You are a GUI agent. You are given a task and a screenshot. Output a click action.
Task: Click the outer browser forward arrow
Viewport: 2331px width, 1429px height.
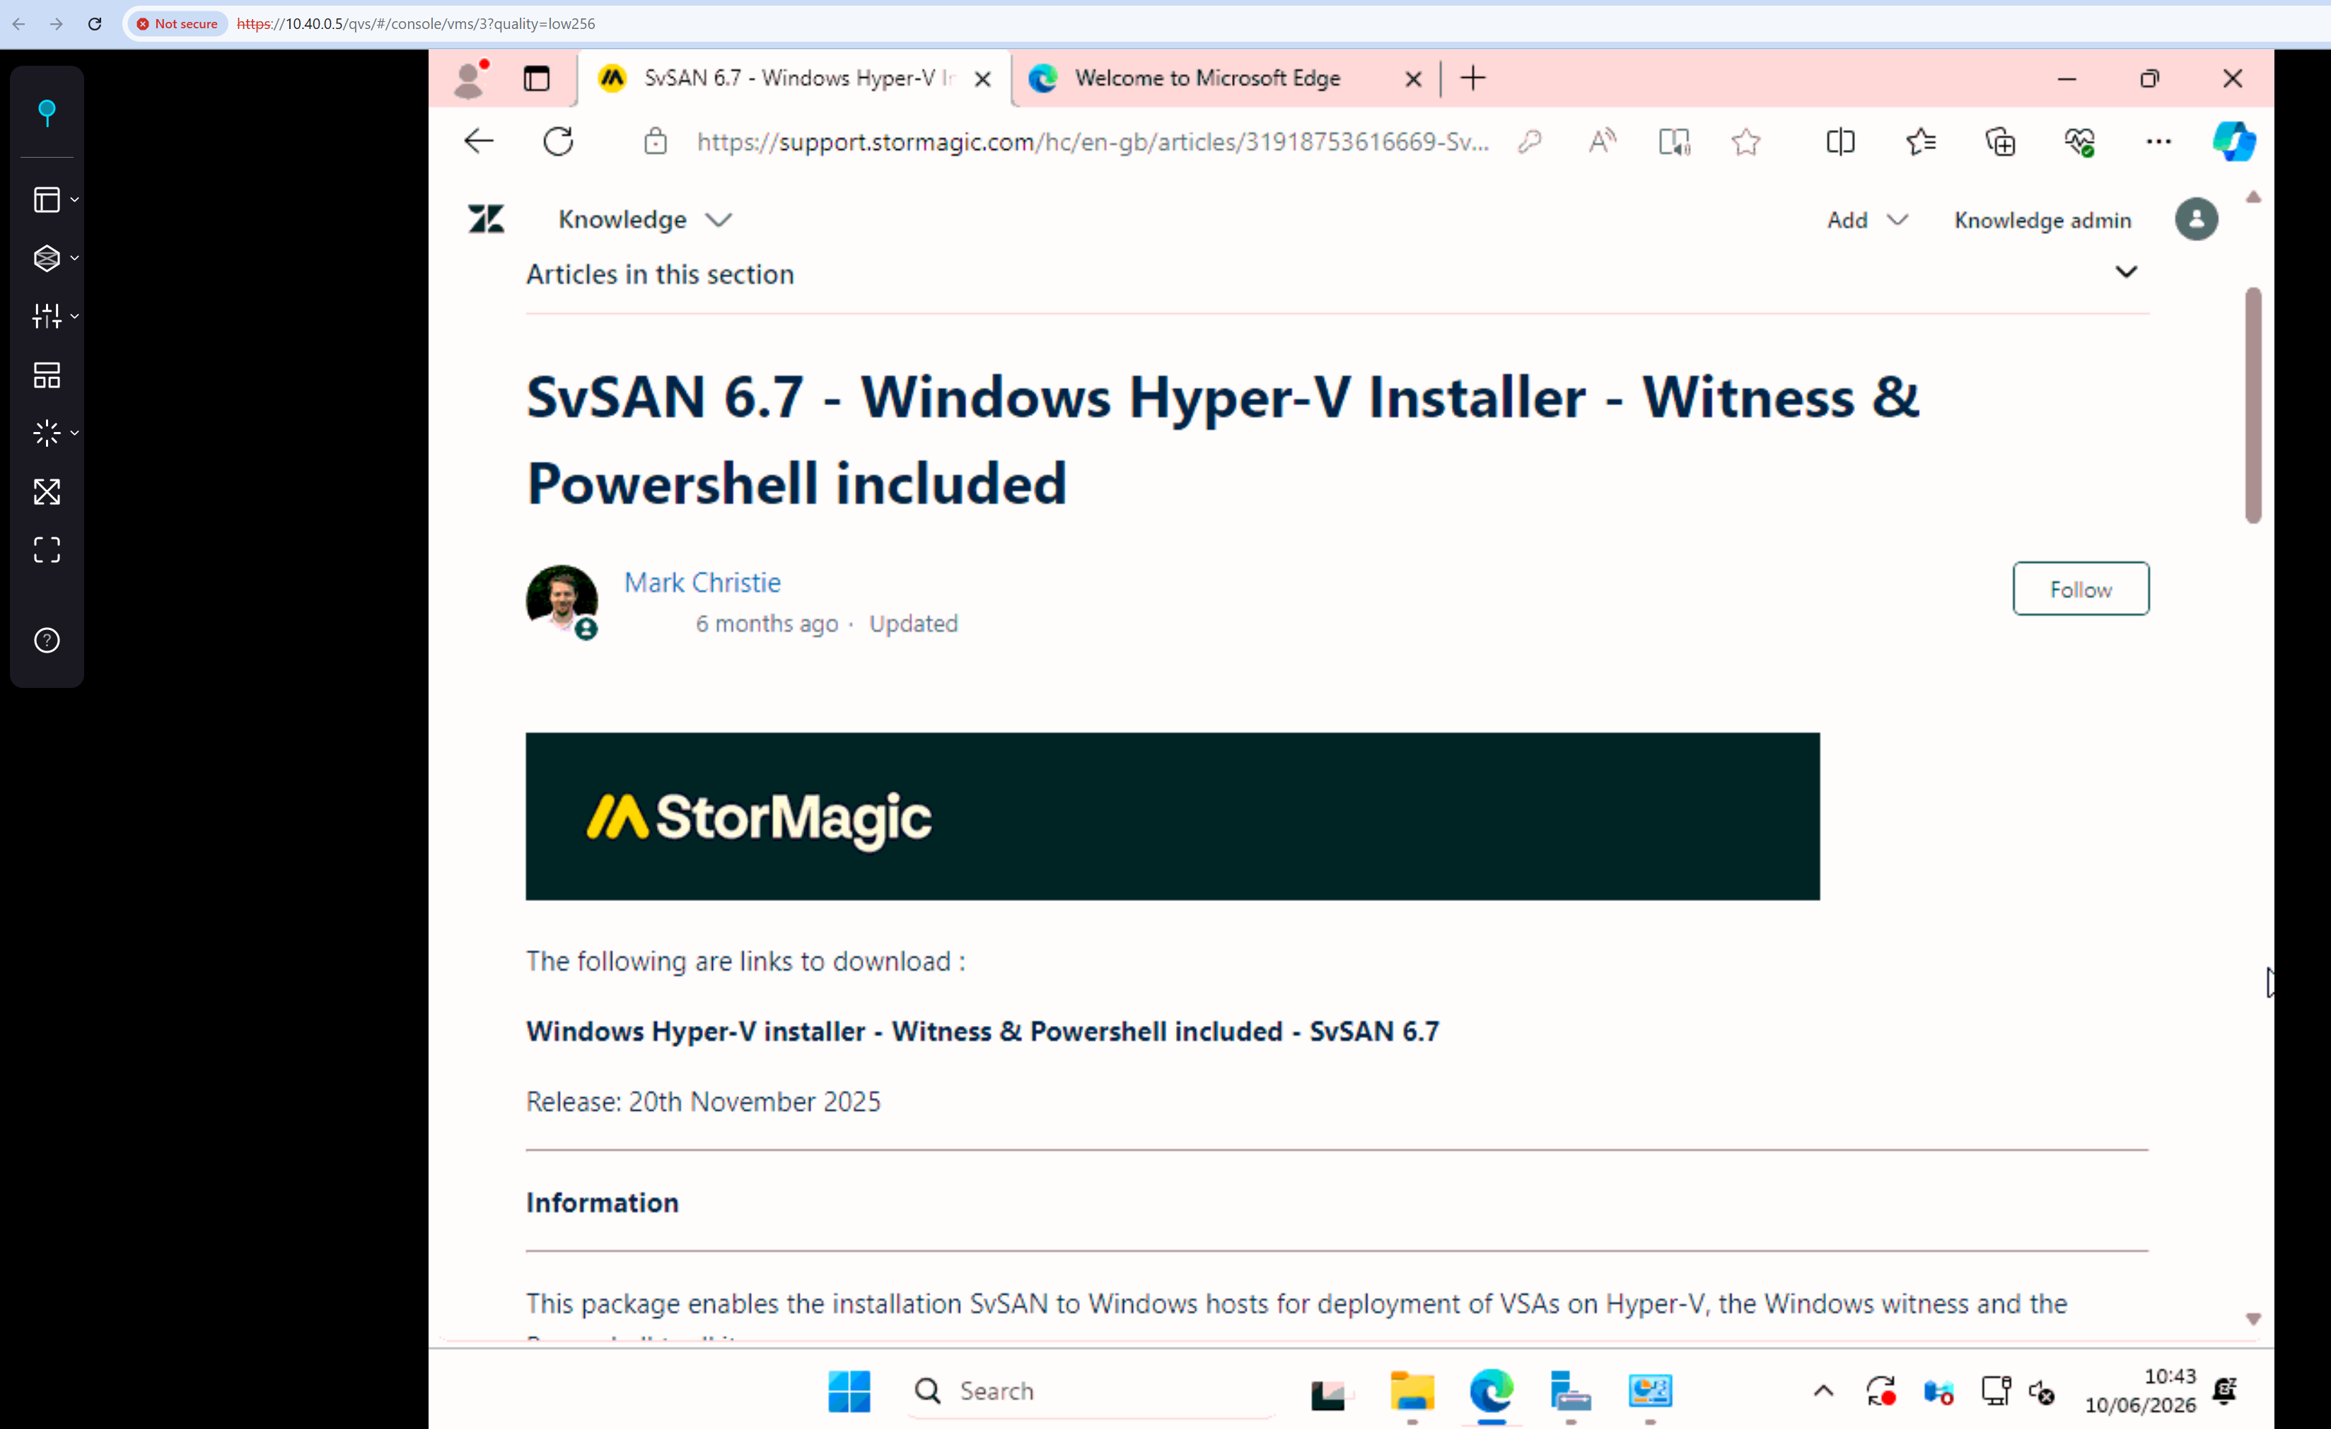point(57,23)
